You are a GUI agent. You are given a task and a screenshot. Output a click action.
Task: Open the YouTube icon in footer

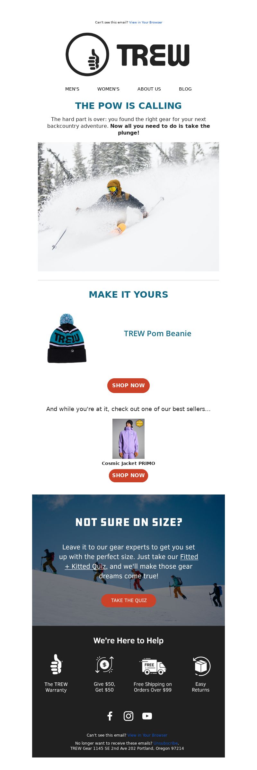pyautogui.click(x=147, y=716)
